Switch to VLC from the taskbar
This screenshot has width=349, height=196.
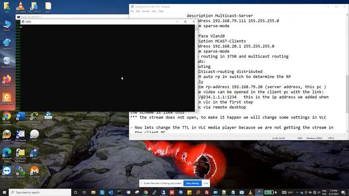pos(250,192)
